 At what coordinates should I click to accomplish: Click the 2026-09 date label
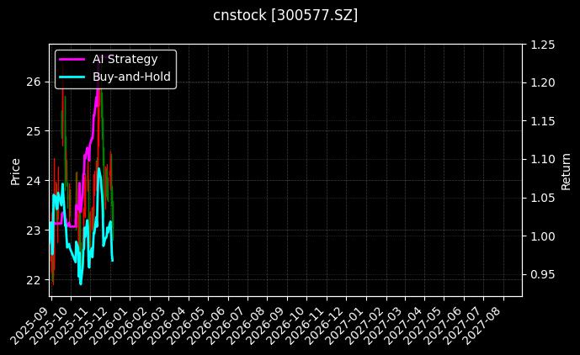265,326
